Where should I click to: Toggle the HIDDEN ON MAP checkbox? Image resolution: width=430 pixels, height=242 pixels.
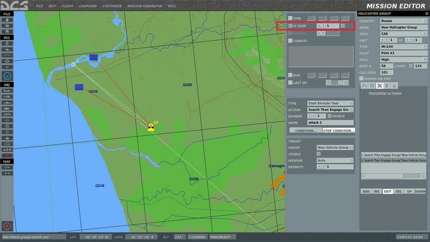coord(362,79)
